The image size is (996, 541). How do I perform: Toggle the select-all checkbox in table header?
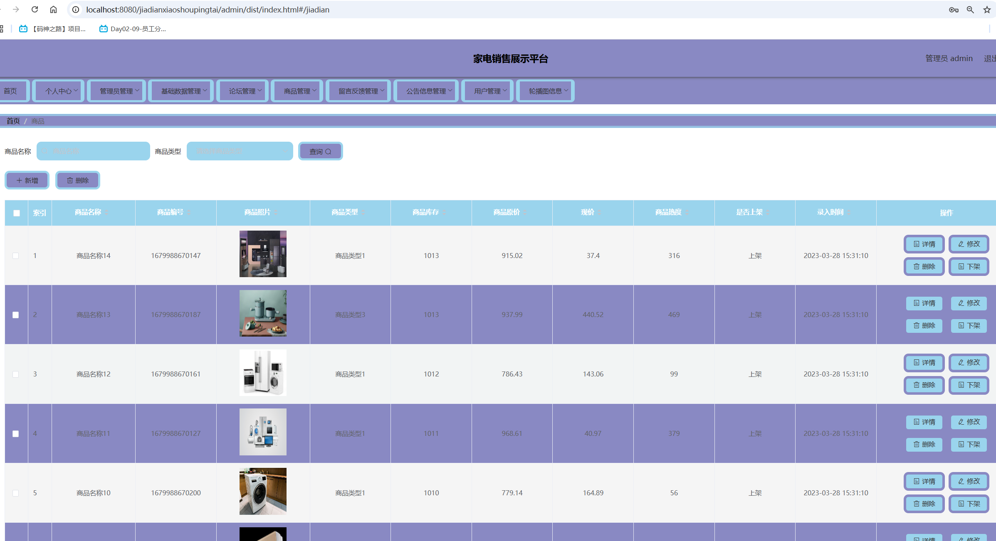17,213
